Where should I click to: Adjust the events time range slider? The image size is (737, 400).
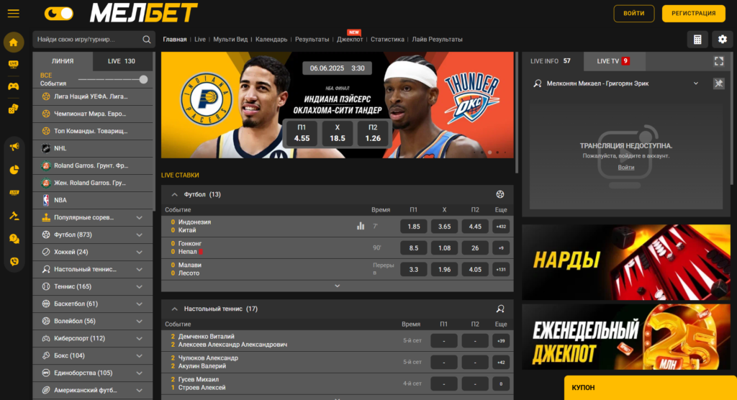tap(143, 79)
